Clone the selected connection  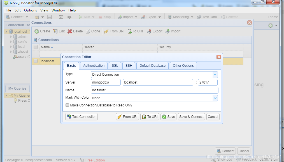coord(93,31)
